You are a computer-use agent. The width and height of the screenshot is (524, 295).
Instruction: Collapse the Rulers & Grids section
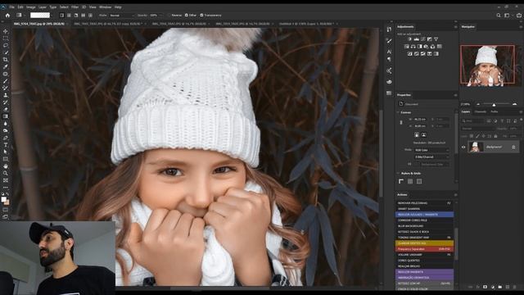(x=398, y=173)
